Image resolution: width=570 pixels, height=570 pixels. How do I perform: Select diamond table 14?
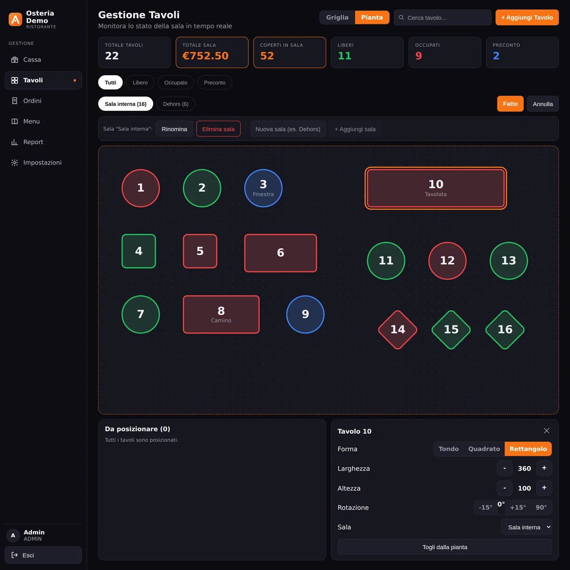pos(398,330)
